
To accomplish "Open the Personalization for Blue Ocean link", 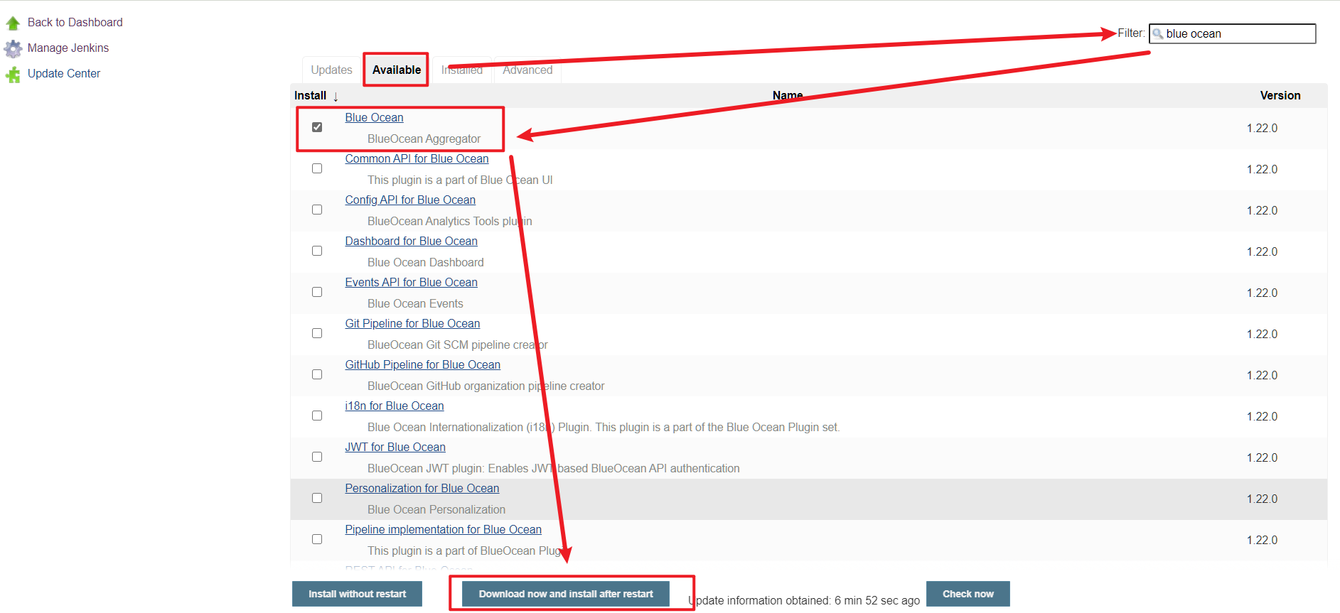I will tap(422, 489).
